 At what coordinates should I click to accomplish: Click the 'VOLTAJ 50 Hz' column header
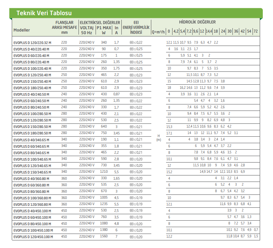click(87, 30)
